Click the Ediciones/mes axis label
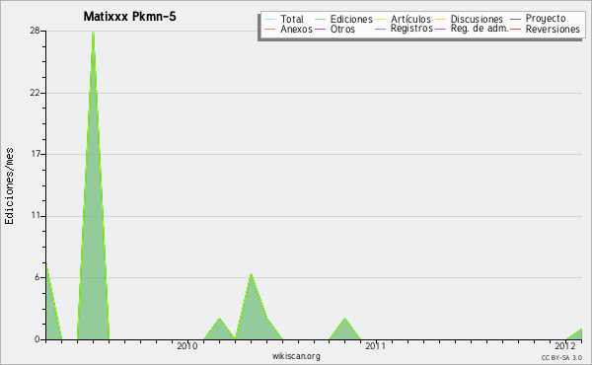This screenshot has height=365, width=592. 9,186
